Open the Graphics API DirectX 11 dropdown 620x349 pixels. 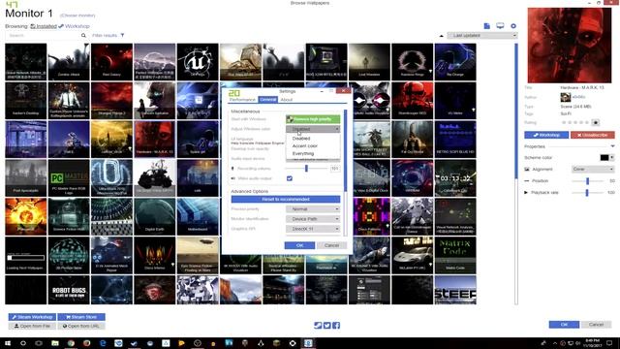pos(313,229)
